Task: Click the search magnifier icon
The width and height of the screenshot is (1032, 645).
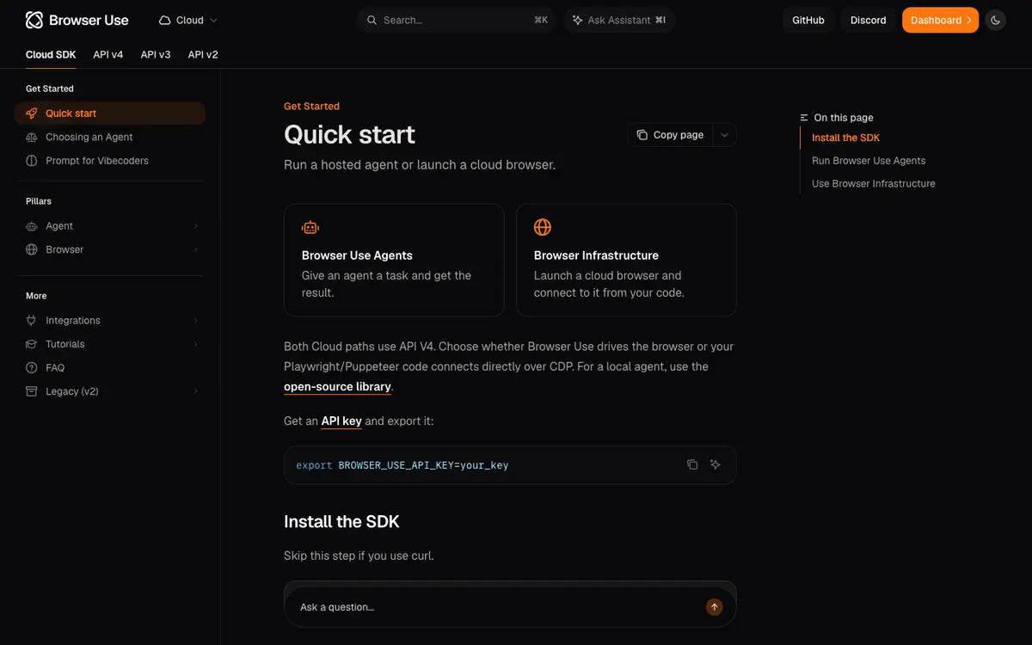Action: [x=372, y=20]
